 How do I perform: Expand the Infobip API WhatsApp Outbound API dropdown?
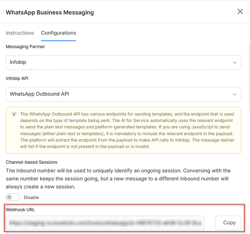point(124,94)
